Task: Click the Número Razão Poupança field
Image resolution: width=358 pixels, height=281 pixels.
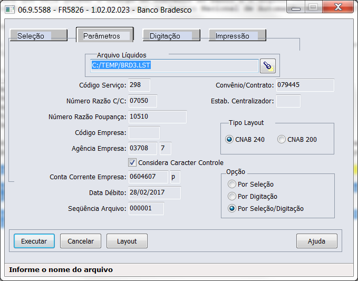Action: [x=158, y=117]
